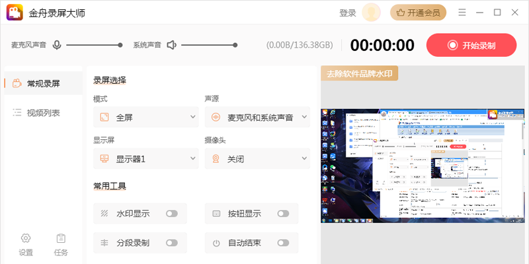Switch to the 视频列表 tab

pyautogui.click(x=43, y=113)
